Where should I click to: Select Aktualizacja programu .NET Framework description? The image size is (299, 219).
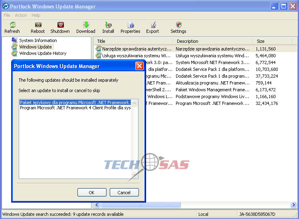tap(212, 83)
